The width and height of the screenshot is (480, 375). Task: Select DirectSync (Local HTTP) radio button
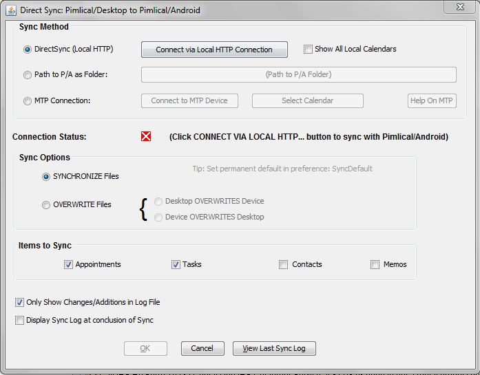(28, 50)
